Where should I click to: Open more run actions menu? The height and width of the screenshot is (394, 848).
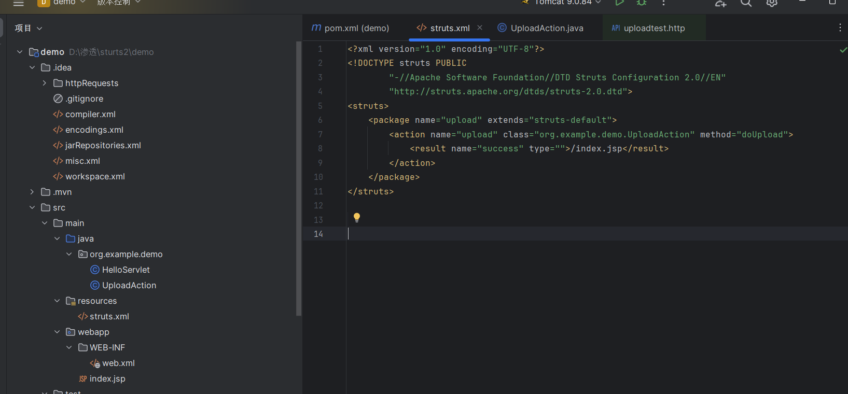tap(663, 3)
